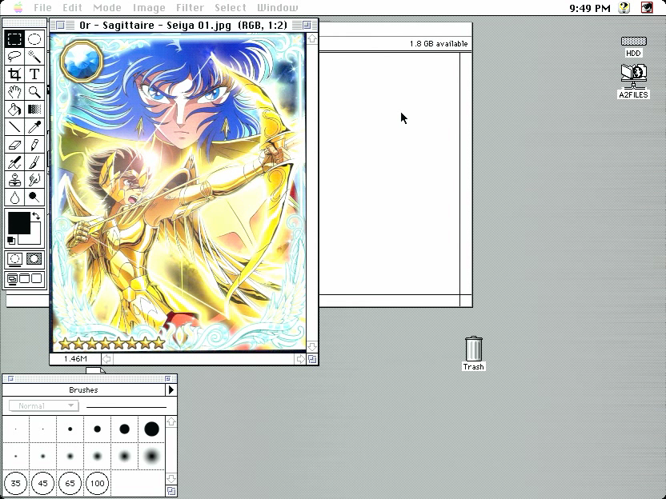Viewport: 666px width, 499px height.
Task: Choose standard window screen mode
Action: point(12,279)
